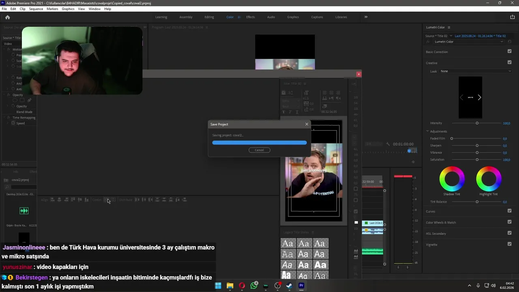Screen dimensions: 519x292
Task: Close the Save Project dialog
Action: pos(307,124)
